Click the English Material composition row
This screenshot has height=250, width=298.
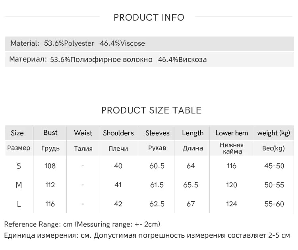click(78, 44)
